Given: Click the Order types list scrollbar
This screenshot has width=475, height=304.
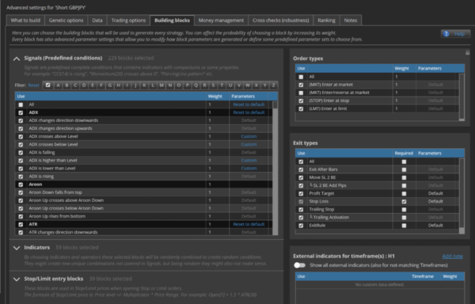Looking at the screenshot, I should click(x=462, y=97).
